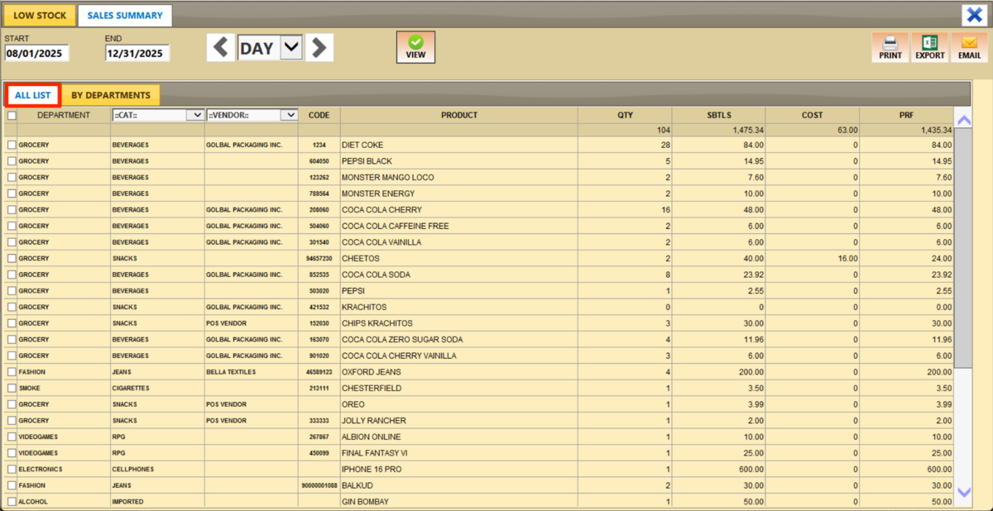Go to previous day with left arrow

point(220,48)
